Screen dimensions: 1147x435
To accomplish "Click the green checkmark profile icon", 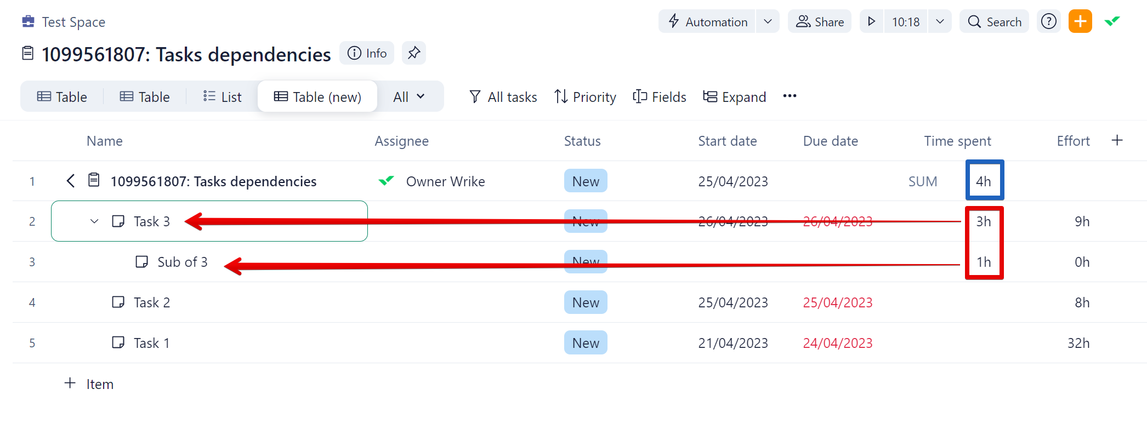I will click(x=1112, y=21).
